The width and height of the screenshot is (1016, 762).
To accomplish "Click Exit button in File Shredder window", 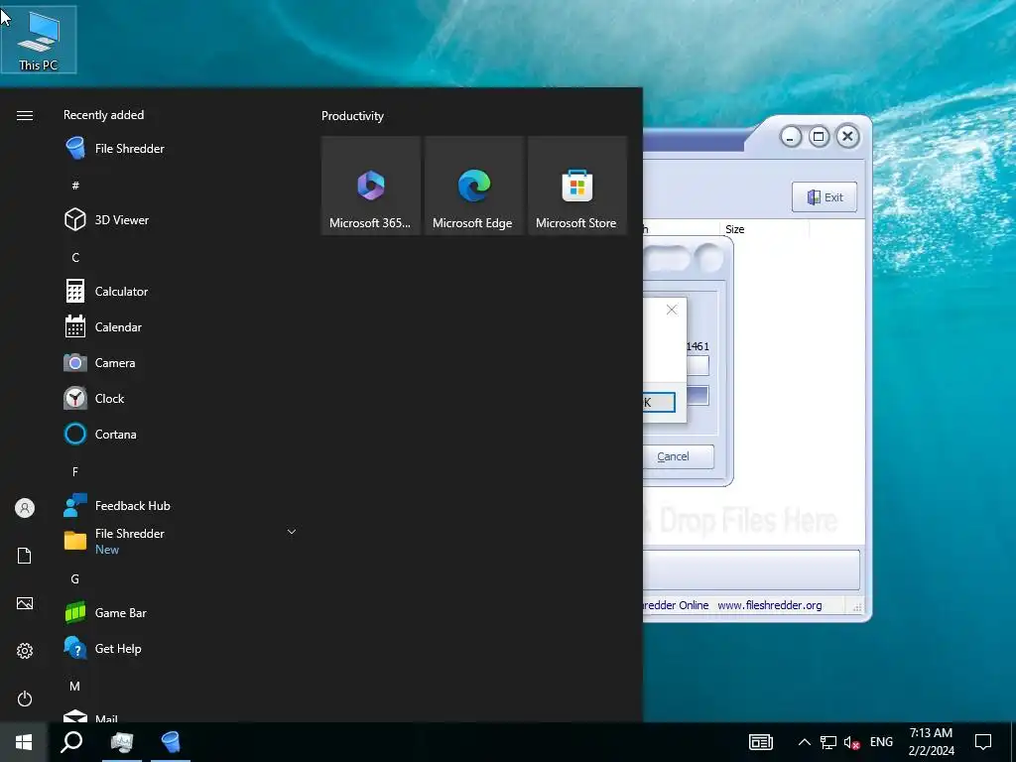I will 825,197.
